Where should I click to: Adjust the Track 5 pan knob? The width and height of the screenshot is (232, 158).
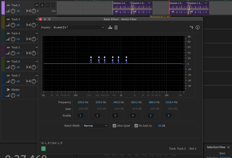34,53
